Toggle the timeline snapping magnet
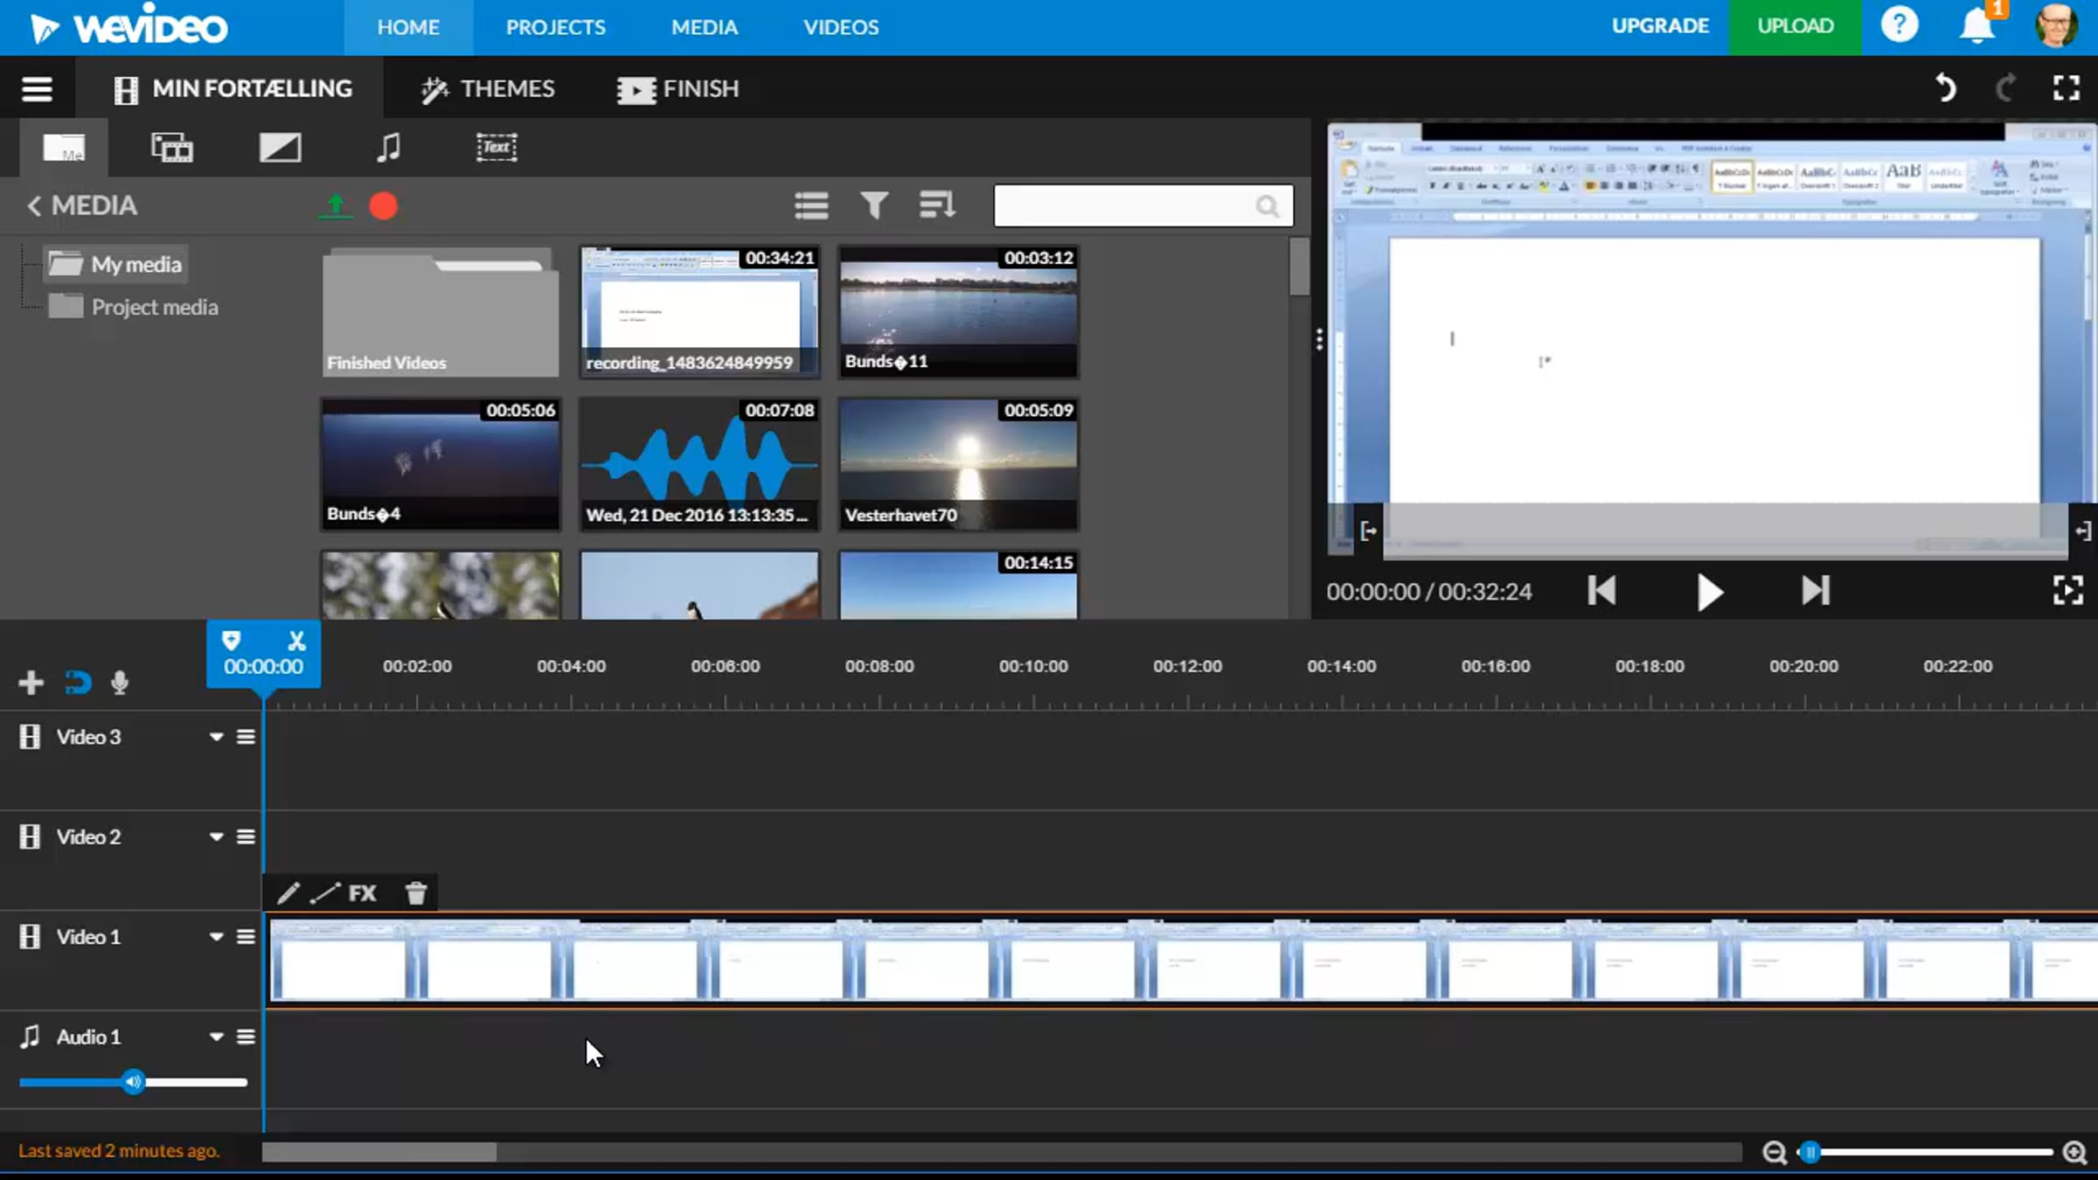 [x=78, y=683]
